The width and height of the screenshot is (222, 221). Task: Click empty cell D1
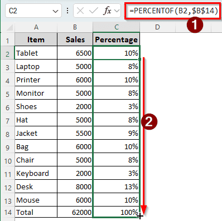click(157, 40)
